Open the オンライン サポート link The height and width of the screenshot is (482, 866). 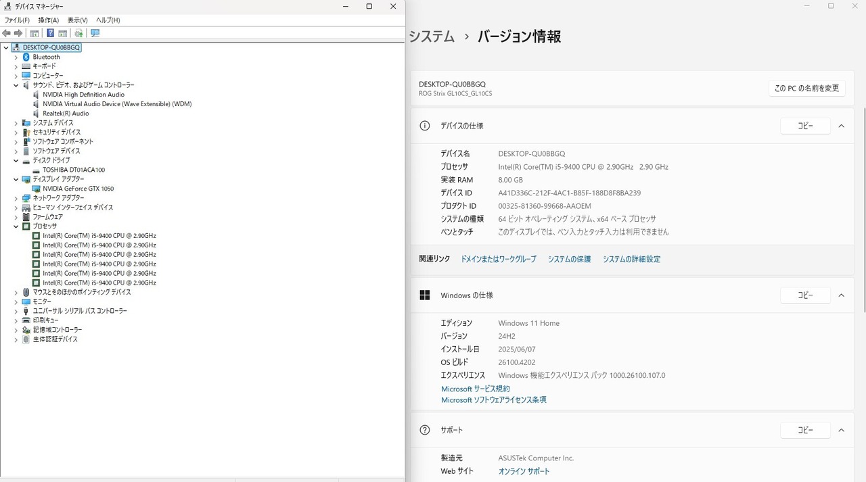[524, 471]
